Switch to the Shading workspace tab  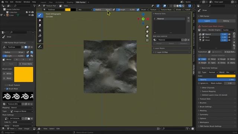[x=70, y=2]
